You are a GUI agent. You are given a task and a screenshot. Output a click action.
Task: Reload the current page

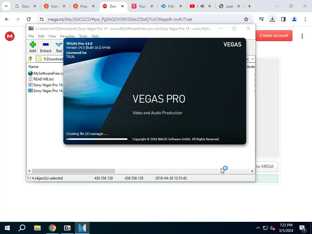pos(29,19)
